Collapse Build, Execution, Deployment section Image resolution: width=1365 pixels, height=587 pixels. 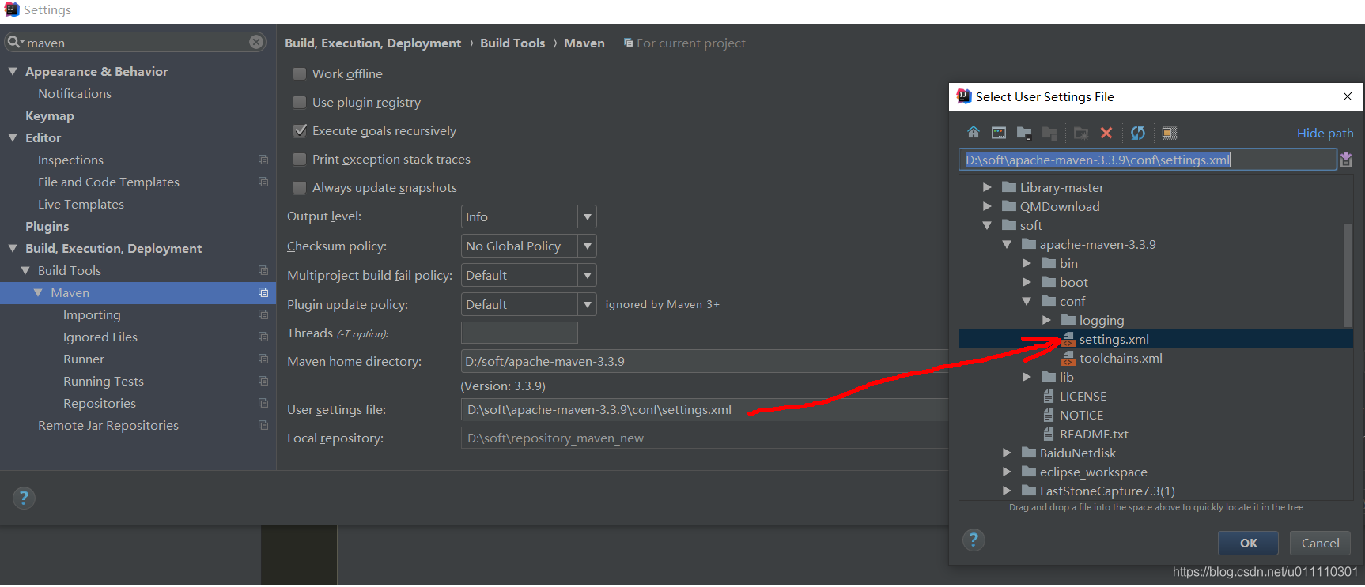tap(13, 248)
